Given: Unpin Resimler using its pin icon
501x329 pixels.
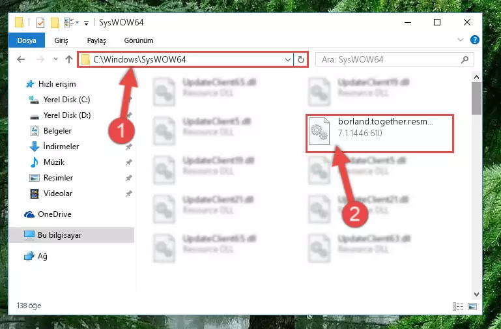Looking at the screenshot, I should pos(129,178).
